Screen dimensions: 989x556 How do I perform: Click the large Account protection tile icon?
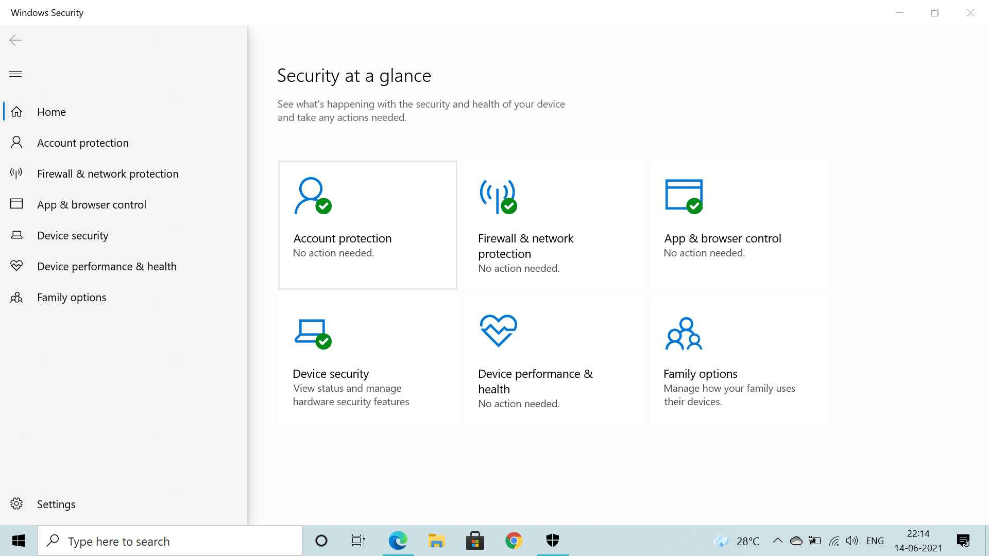[x=313, y=196]
